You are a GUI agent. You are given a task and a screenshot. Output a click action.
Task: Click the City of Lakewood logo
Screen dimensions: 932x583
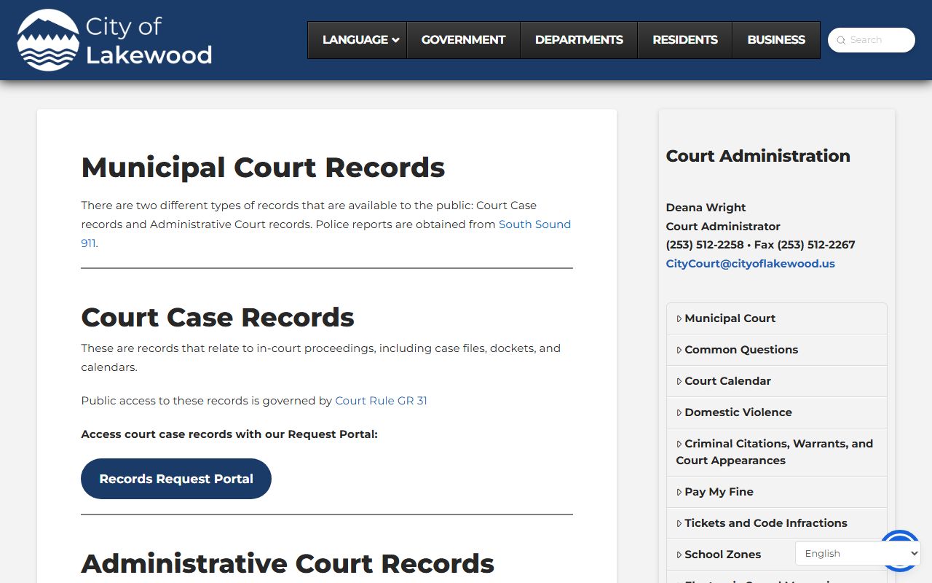pyautogui.click(x=114, y=40)
